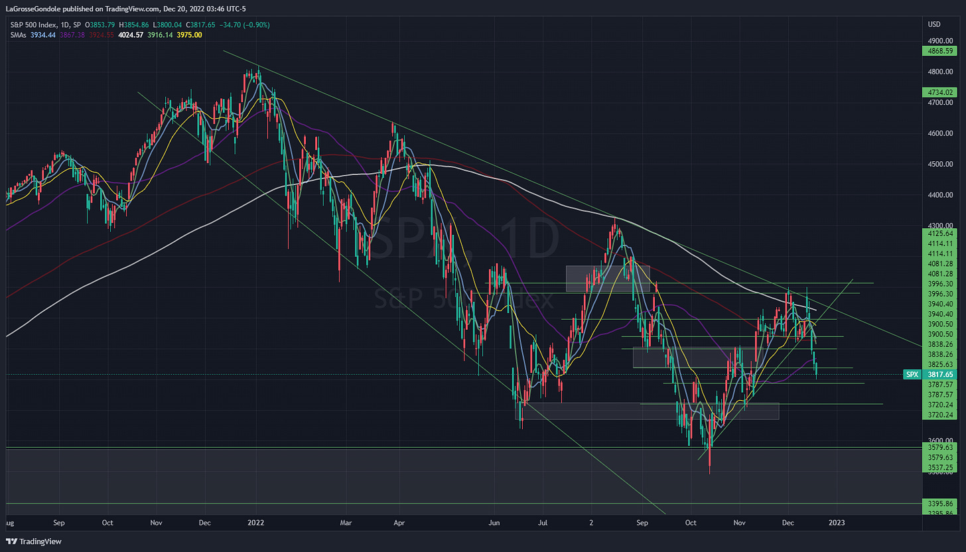
Task: Select the current price label 3817.65
Action: [941, 375]
